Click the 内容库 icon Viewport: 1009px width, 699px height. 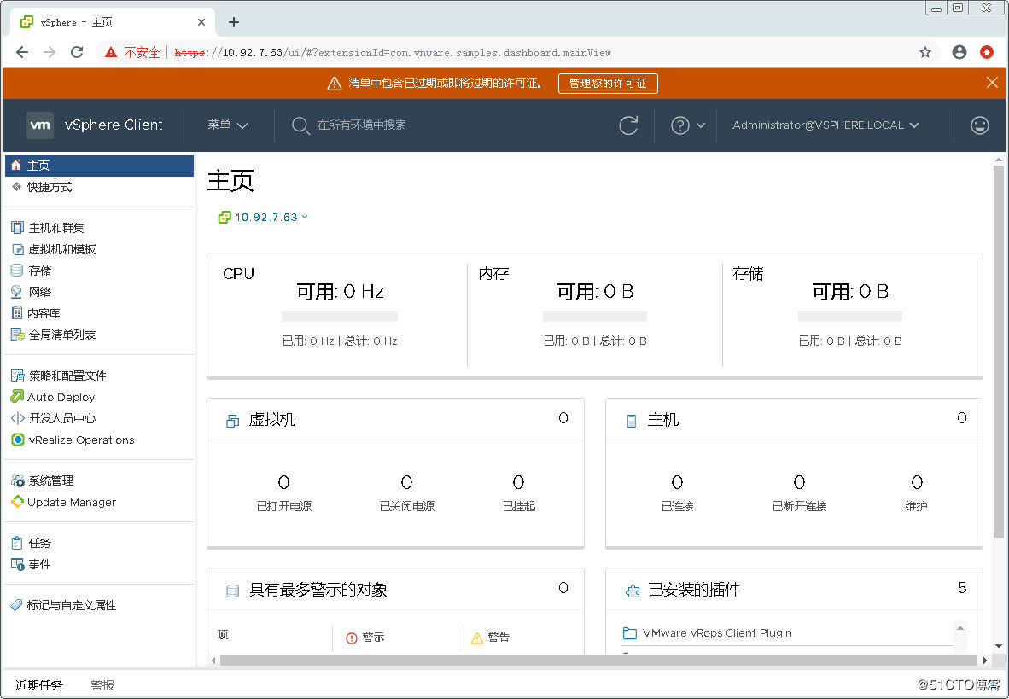(17, 313)
